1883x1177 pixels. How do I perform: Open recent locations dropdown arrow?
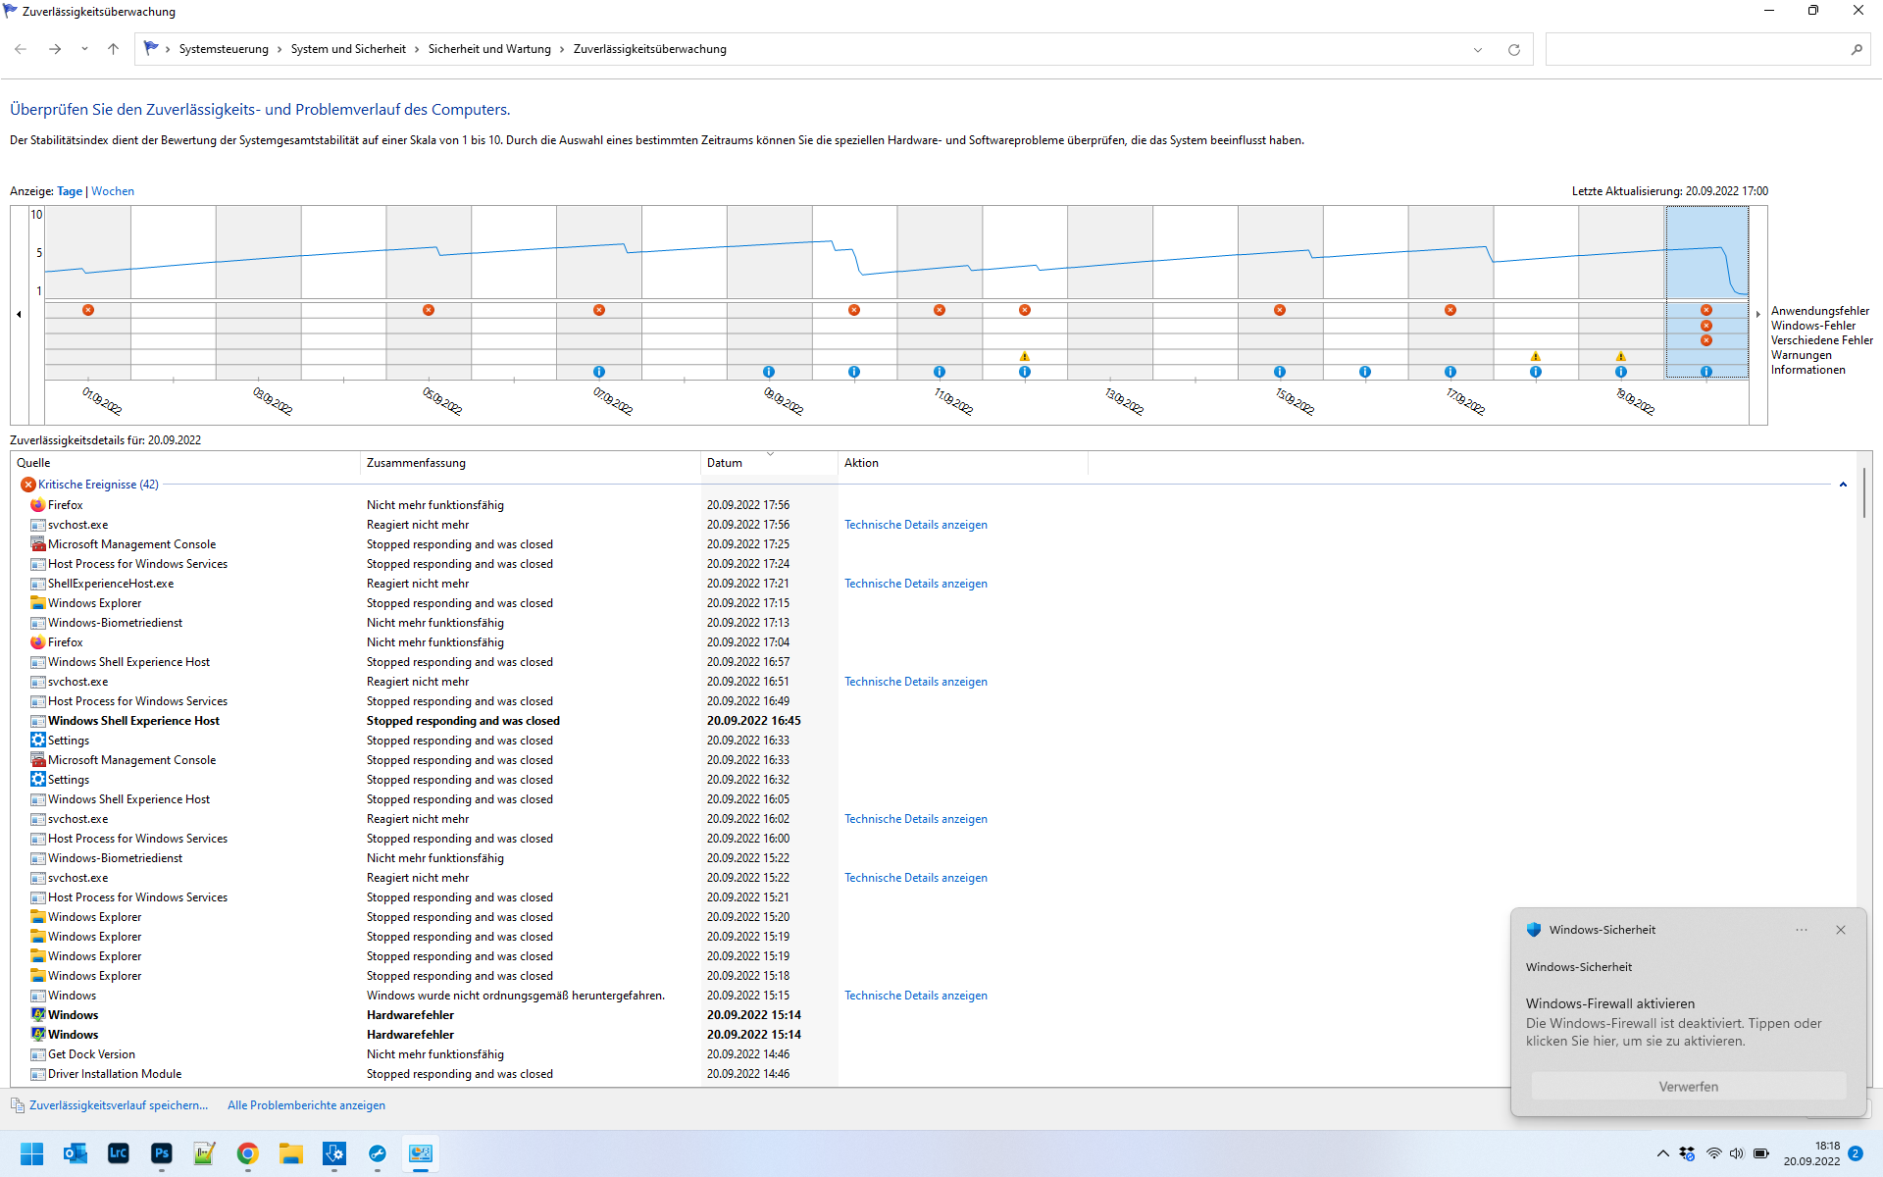[84, 49]
